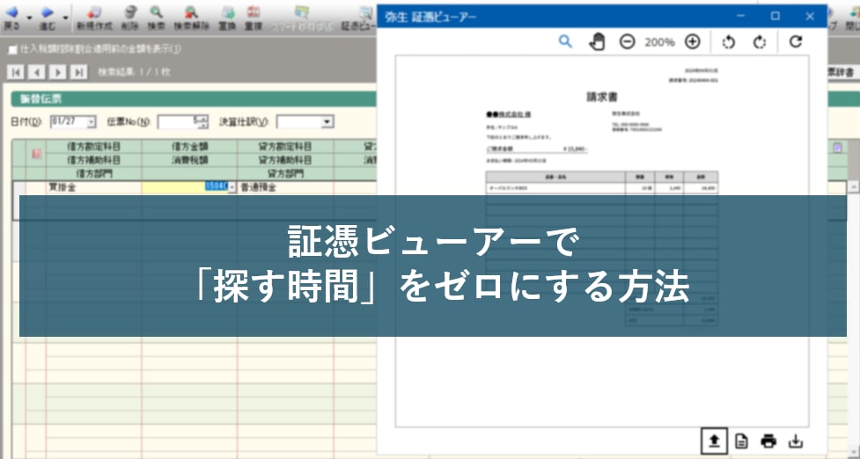Reload the viewer with refresh icon
Screen dimensions: 860x459
click(796, 41)
